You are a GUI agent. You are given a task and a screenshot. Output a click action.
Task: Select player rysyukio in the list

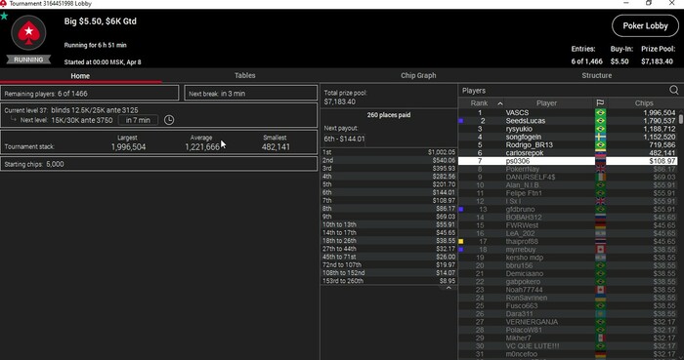(569, 129)
